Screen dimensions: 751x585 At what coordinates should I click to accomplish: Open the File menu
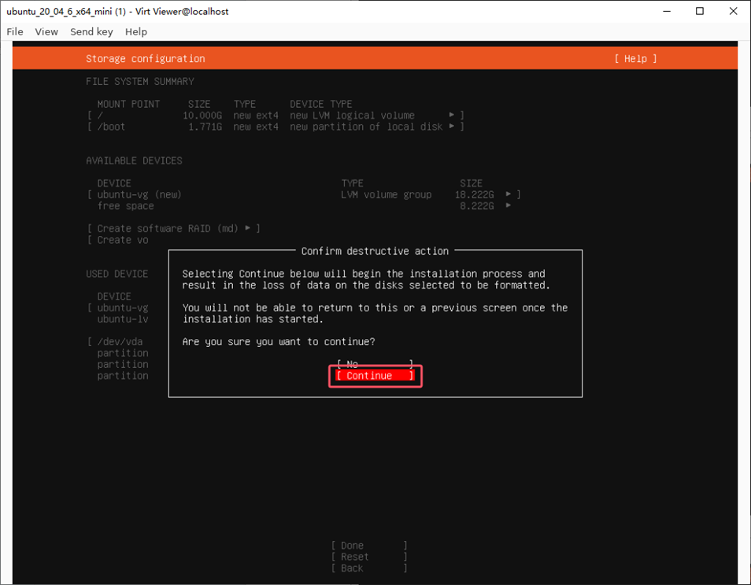point(15,31)
